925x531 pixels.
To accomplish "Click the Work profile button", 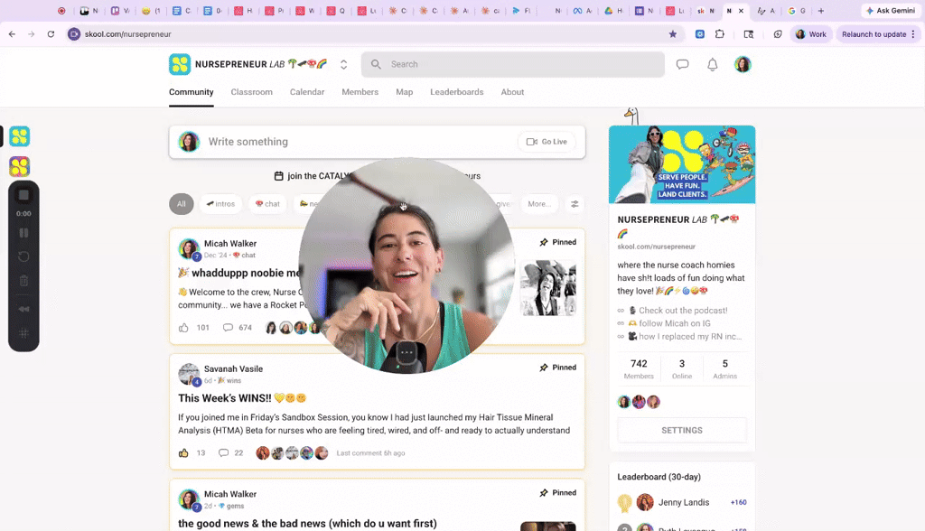I will click(811, 34).
